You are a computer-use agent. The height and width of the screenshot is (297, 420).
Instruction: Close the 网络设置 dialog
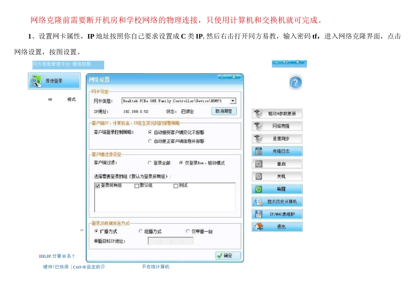click(234, 77)
